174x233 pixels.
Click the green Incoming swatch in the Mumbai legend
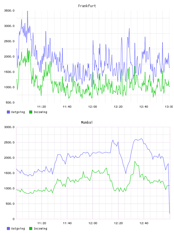31,228
